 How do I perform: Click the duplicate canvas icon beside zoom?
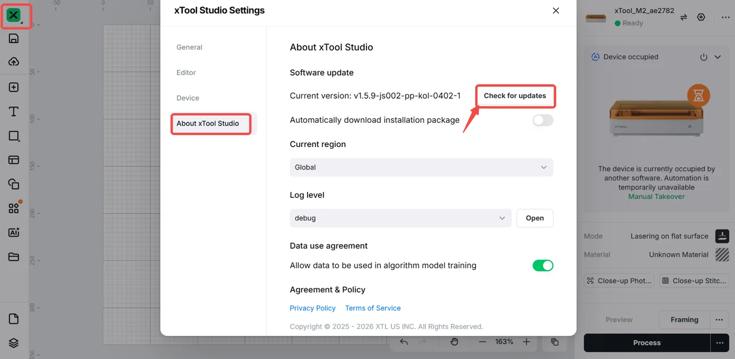coord(554,342)
